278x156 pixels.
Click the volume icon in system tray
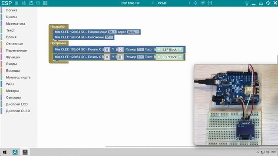click(x=268, y=152)
